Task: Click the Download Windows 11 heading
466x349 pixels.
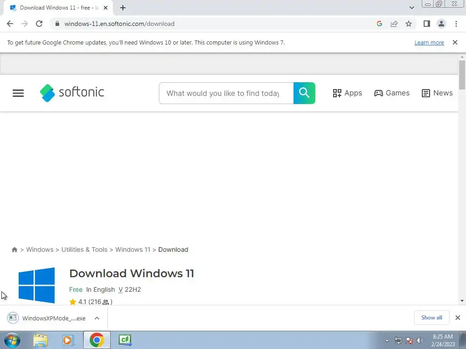Action: (132, 273)
